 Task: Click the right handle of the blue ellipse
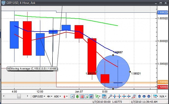tap(130, 72)
